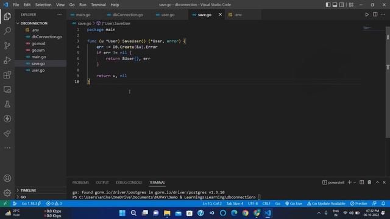This screenshot has width=390, height=219.
Task: Open the Remote Explorer view
Action: coord(7,89)
